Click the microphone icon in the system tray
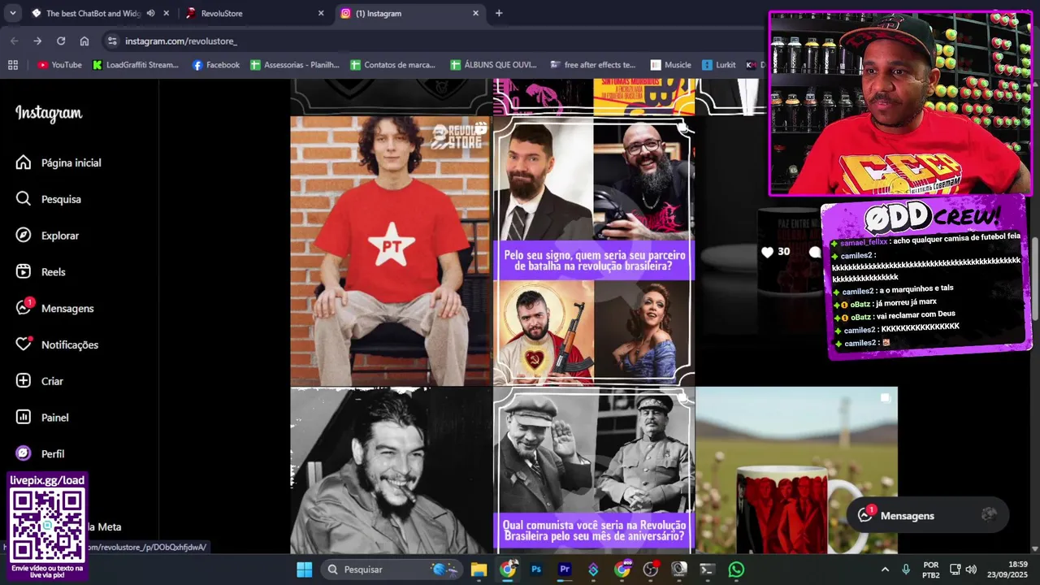Image resolution: width=1040 pixels, height=585 pixels. click(906, 570)
